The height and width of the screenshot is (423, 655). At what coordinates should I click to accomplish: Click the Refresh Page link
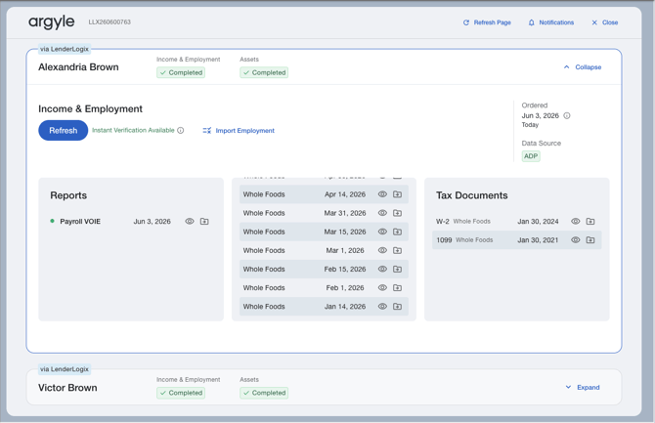coord(487,22)
